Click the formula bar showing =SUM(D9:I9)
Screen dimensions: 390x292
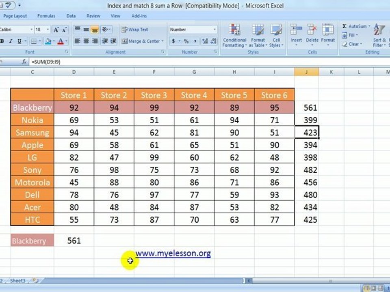tap(209, 62)
